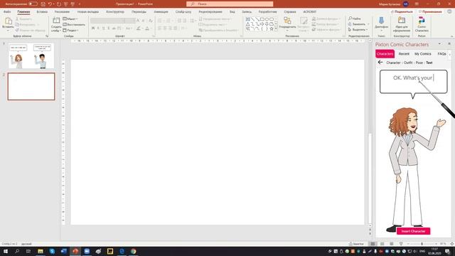Expand the shapes gallery More arrow

[x=276, y=29]
